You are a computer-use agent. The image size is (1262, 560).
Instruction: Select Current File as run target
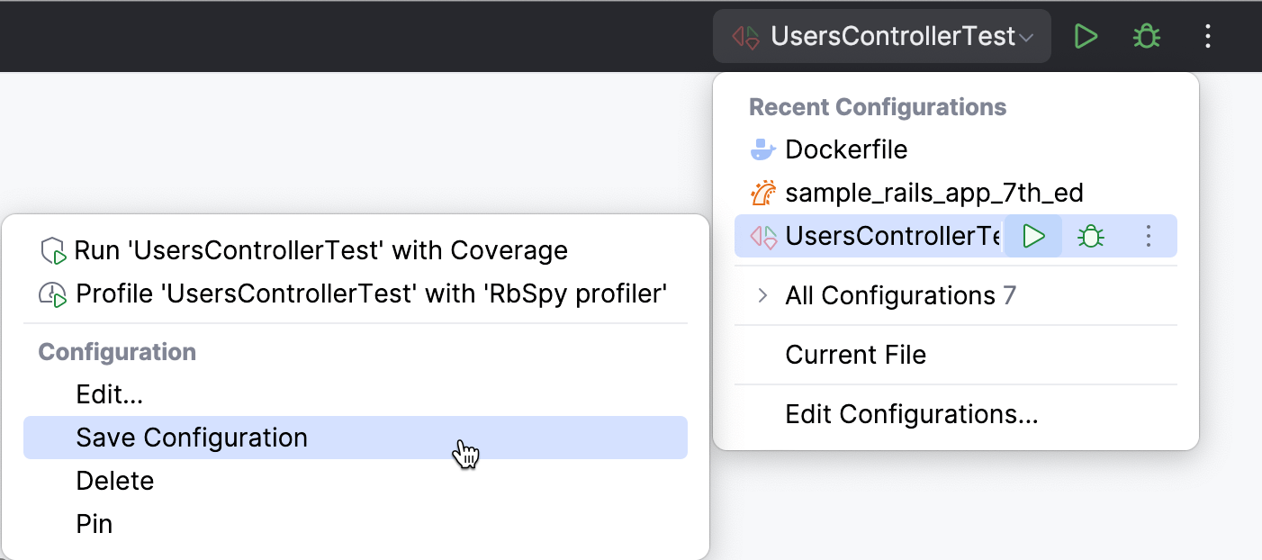(856, 355)
